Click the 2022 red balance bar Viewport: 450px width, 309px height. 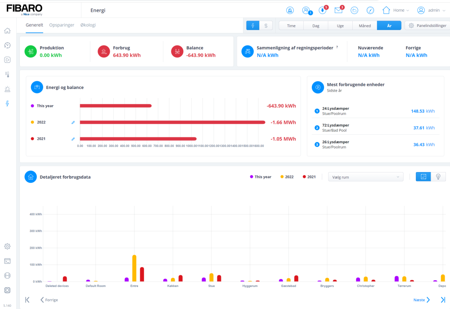pos(172,122)
